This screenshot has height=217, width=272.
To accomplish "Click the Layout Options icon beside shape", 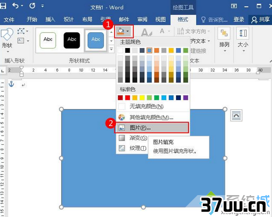I will [236, 115].
